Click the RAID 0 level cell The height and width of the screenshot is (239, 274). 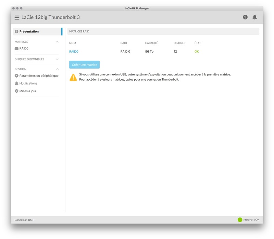[125, 52]
